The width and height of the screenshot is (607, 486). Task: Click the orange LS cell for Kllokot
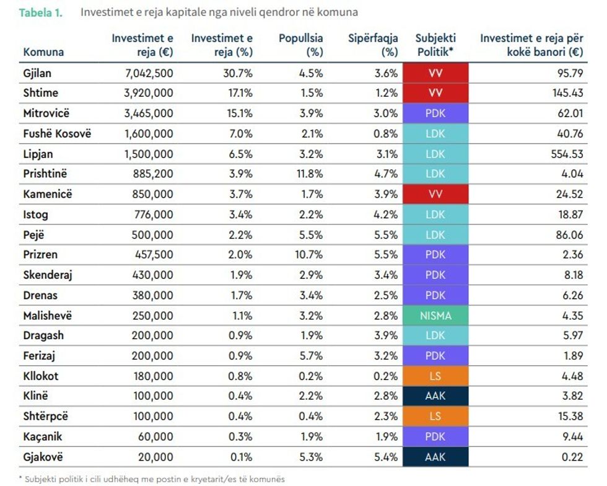click(x=435, y=376)
